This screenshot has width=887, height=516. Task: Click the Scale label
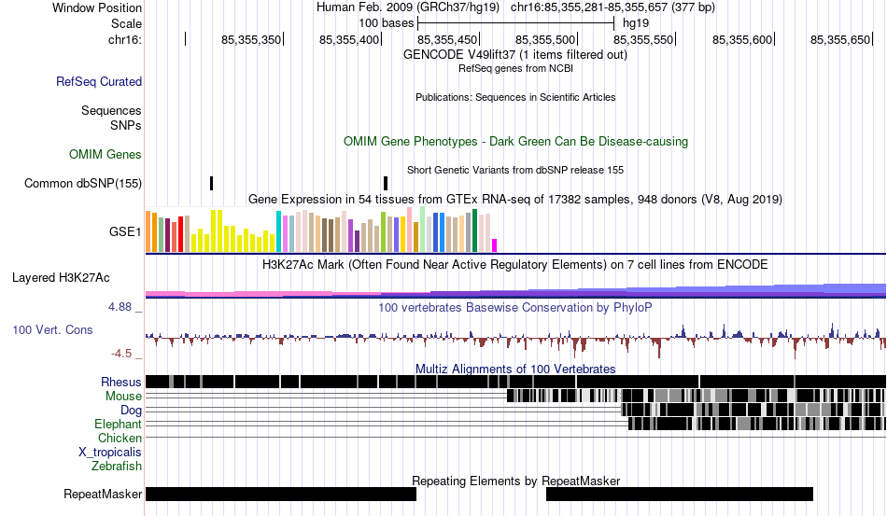pos(126,23)
